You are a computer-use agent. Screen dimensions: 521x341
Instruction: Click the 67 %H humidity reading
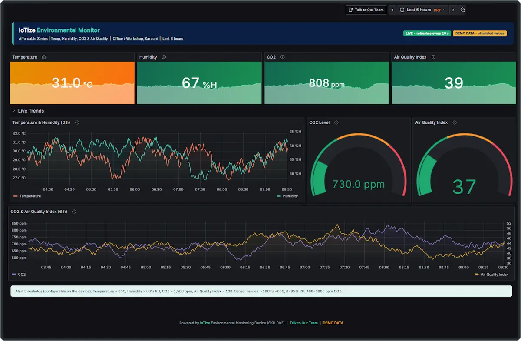pos(199,83)
